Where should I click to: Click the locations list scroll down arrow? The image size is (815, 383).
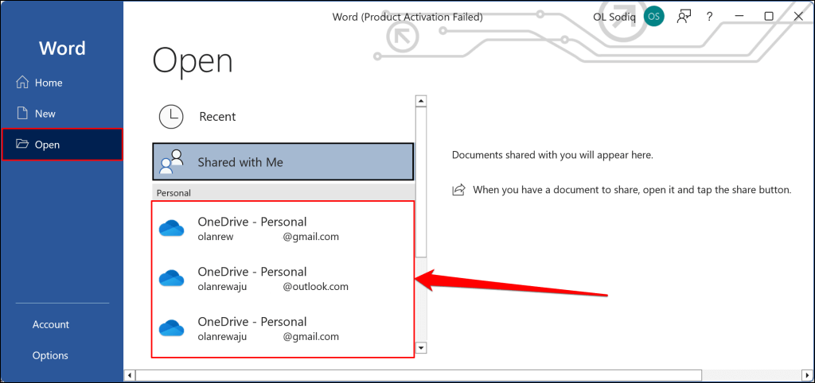pos(421,347)
